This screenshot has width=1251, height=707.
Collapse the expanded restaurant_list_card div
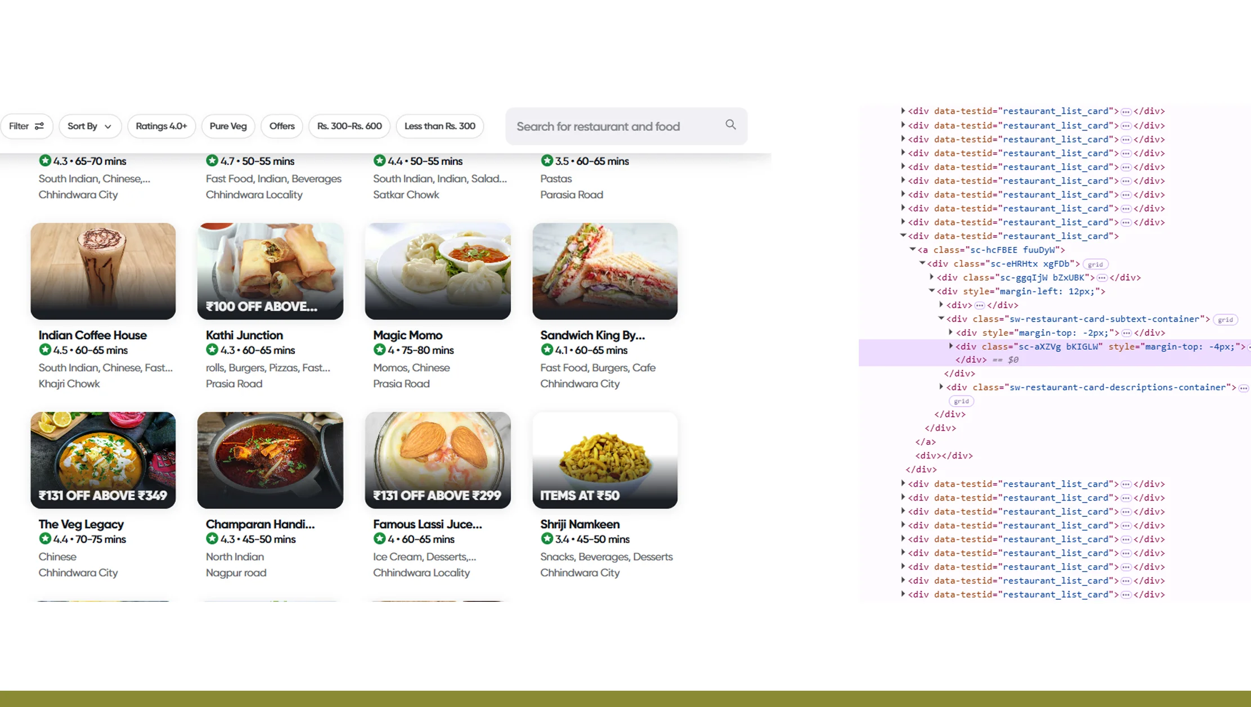903,236
